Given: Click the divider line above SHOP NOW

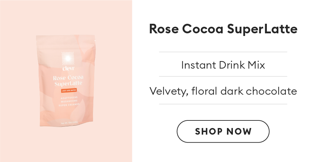Looking at the screenshot, I should [223, 104].
